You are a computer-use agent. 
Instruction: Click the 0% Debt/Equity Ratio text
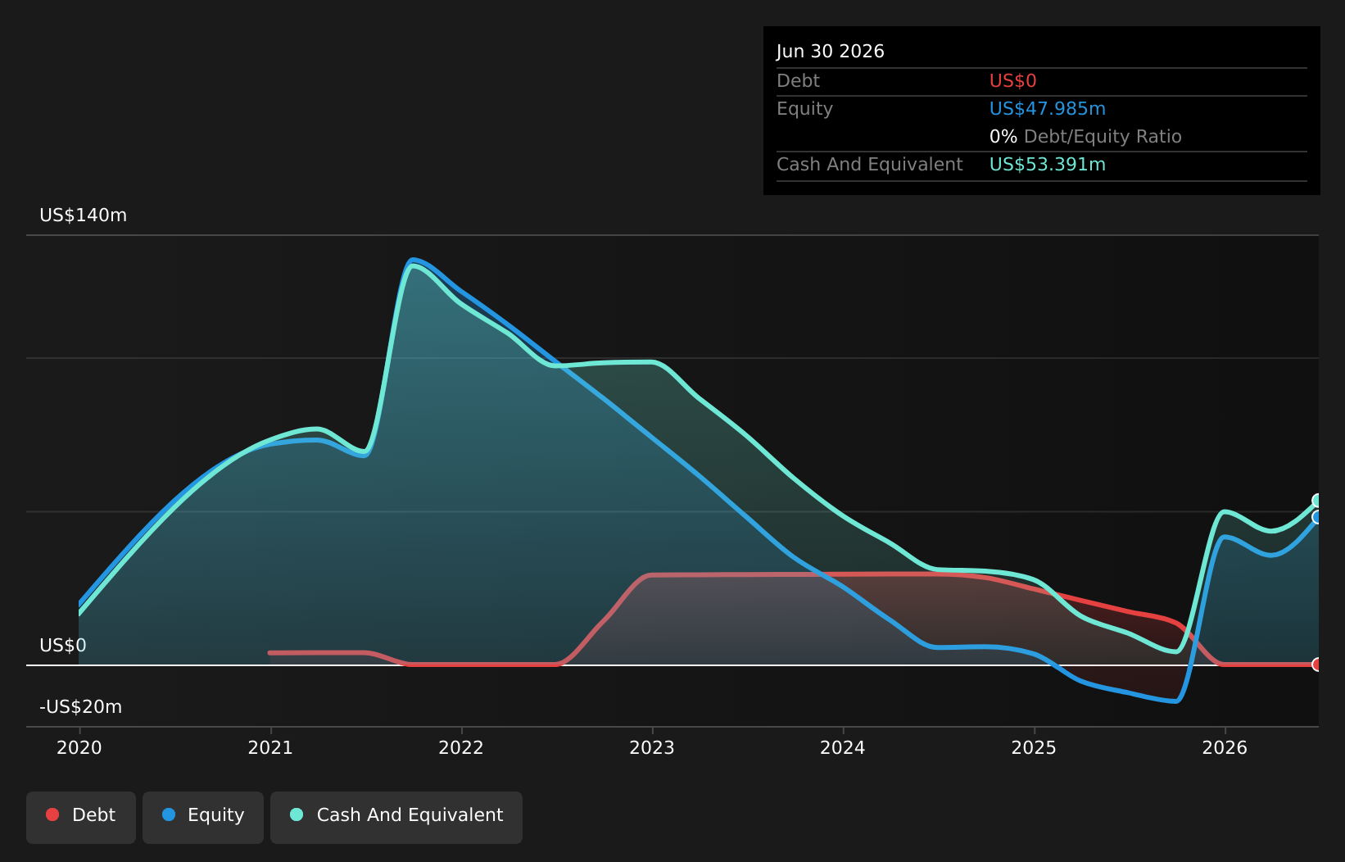[1085, 137]
